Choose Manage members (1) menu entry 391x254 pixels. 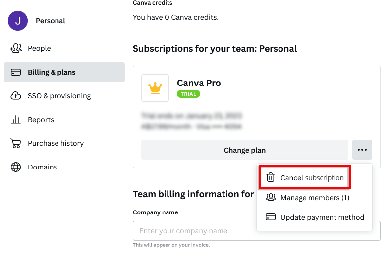point(315,198)
